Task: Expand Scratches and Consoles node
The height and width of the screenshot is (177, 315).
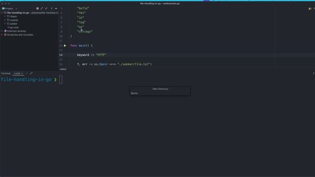Action: (x=2, y=35)
